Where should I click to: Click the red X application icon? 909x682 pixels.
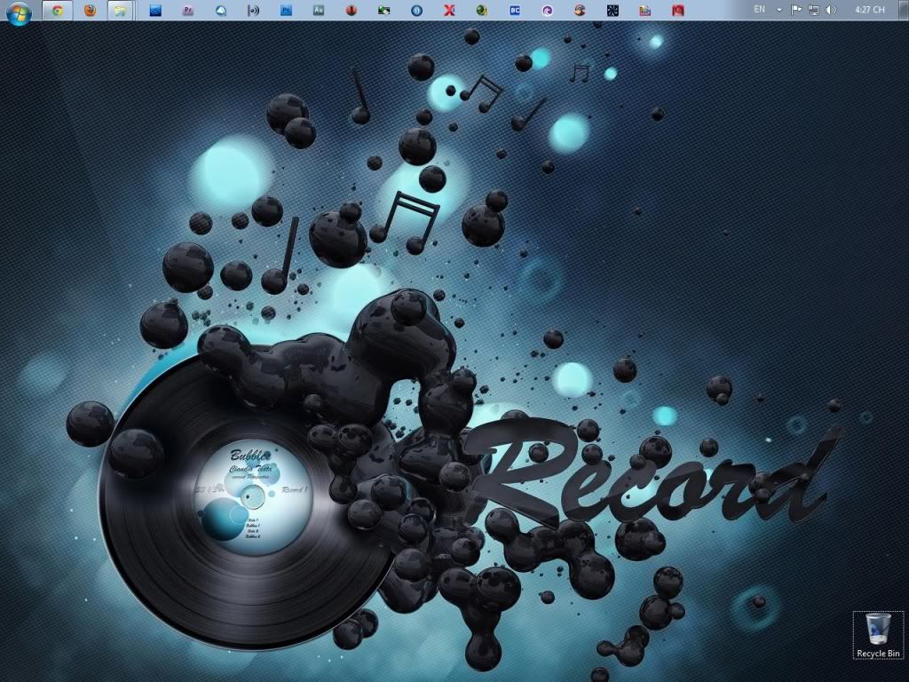450,11
